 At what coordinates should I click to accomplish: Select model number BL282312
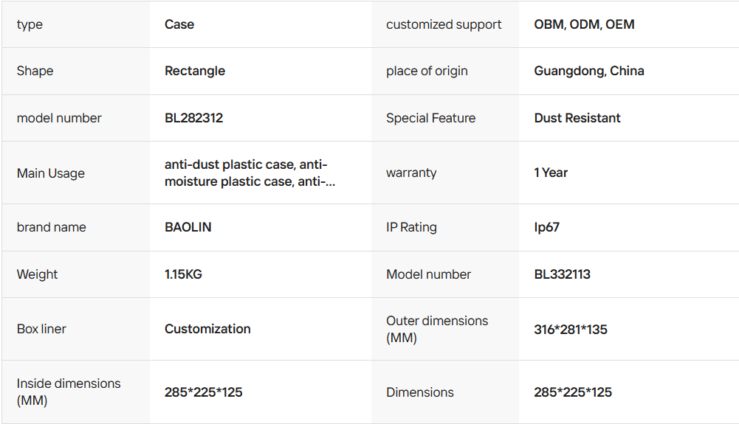click(193, 118)
